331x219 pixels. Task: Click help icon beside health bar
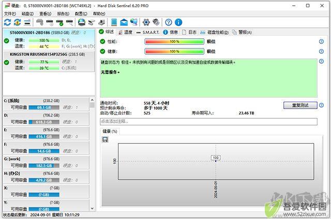[321, 51]
